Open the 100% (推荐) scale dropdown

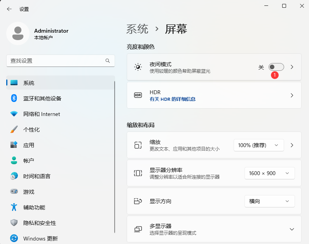click(259, 145)
